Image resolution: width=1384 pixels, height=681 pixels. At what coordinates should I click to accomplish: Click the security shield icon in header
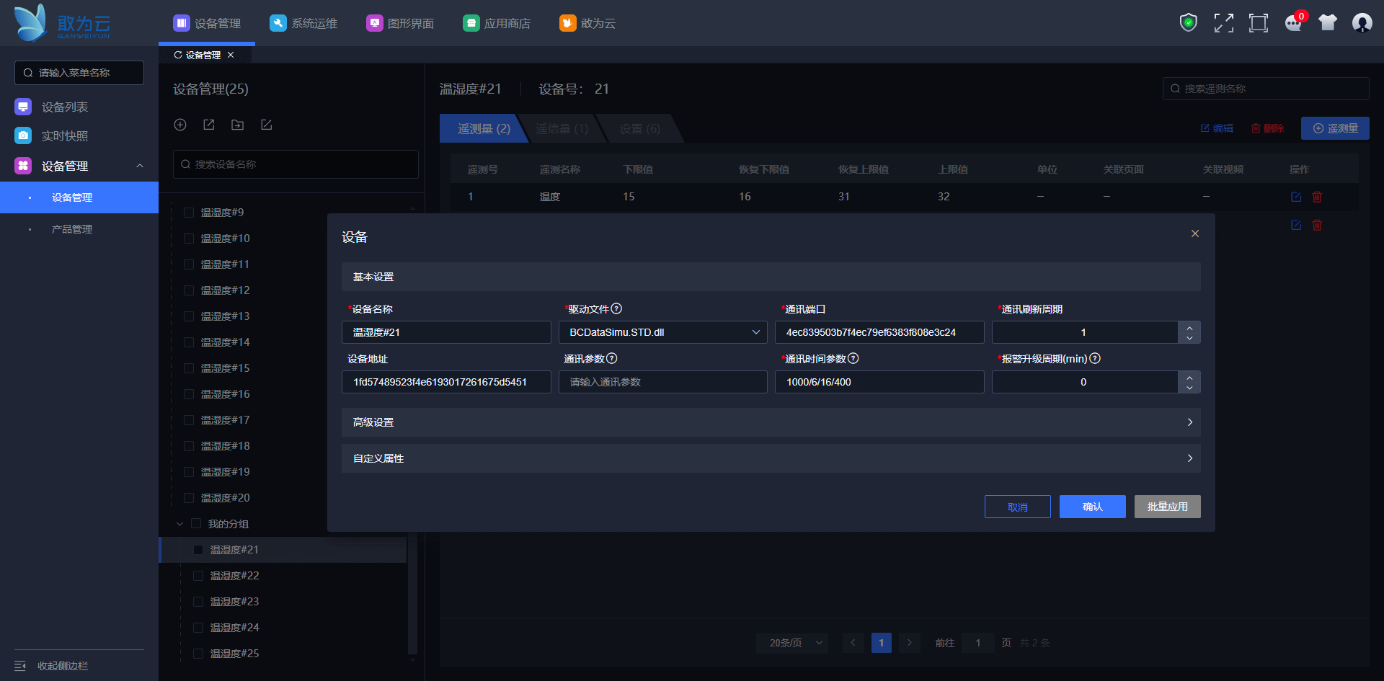click(x=1188, y=23)
